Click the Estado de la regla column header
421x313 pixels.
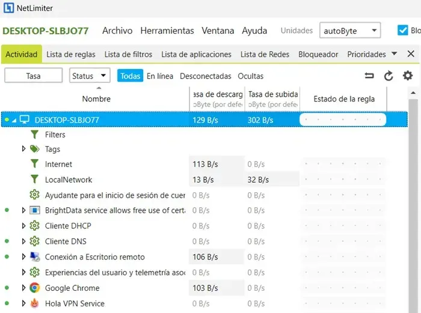[x=344, y=99]
